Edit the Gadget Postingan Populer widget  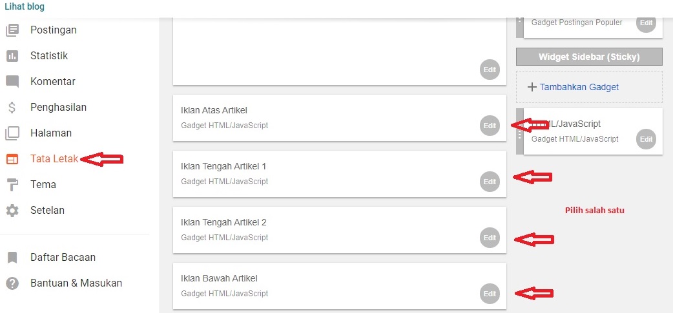click(x=646, y=23)
